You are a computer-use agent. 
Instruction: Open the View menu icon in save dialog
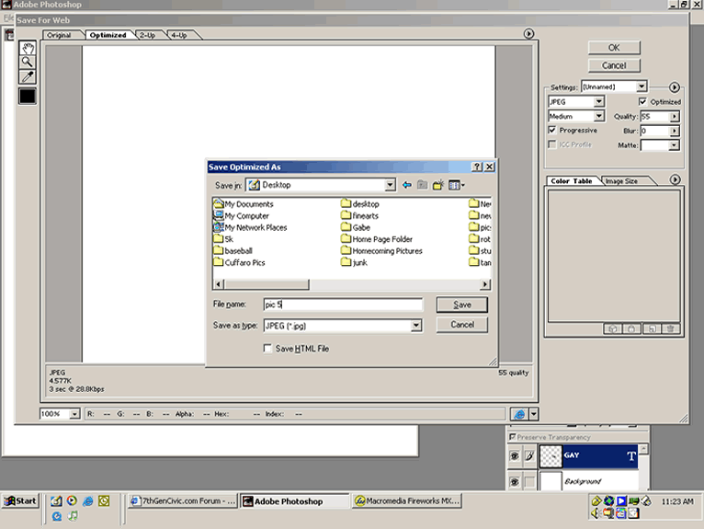tap(456, 185)
